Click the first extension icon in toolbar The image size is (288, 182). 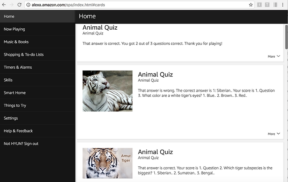[259, 5]
